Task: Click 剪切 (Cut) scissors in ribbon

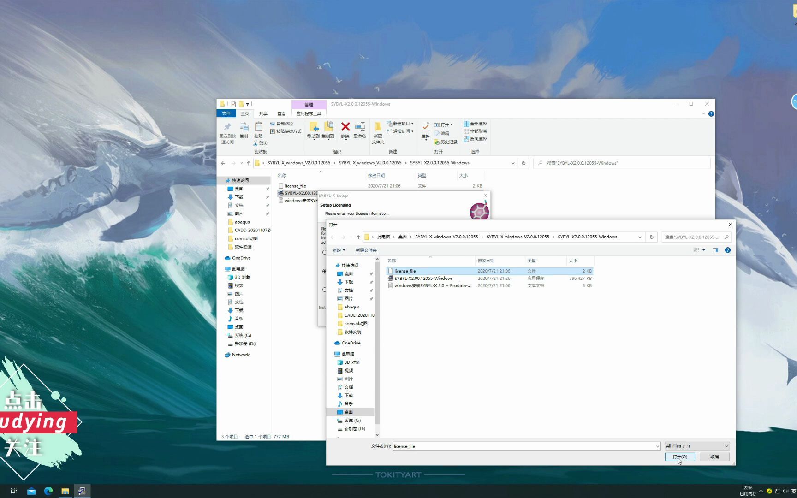Action: 260,143
